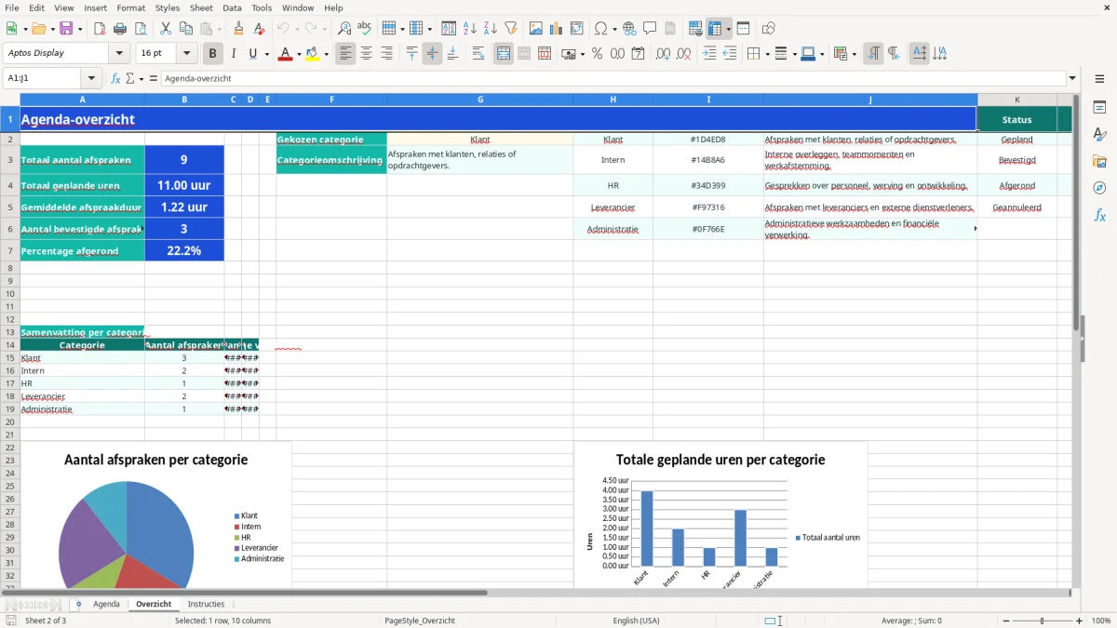Click the Clone Formatting paintbrush icon
The height and width of the screenshot is (628, 1117).
point(238,29)
